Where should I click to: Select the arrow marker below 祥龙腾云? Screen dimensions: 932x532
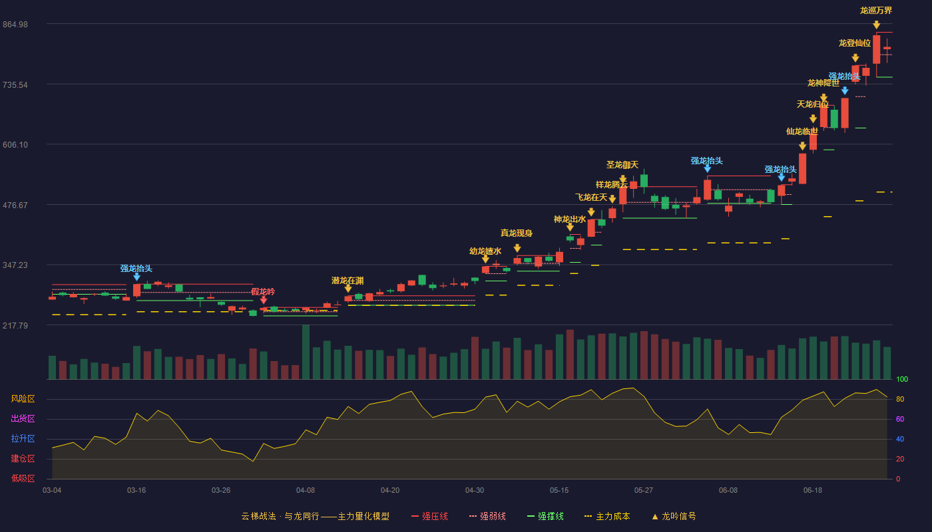(x=612, y=199)
